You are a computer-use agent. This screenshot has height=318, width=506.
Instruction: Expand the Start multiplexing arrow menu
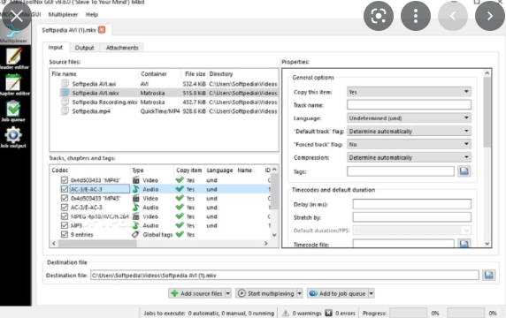(x=300, y=293)
